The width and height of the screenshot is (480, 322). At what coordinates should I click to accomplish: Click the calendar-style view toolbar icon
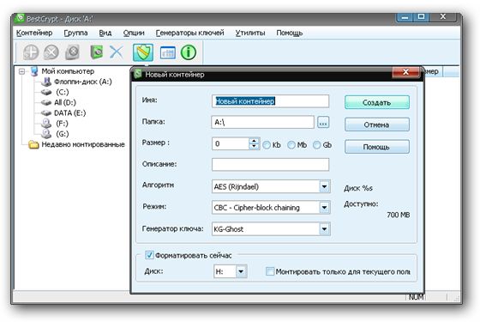(x=168, y=52)
